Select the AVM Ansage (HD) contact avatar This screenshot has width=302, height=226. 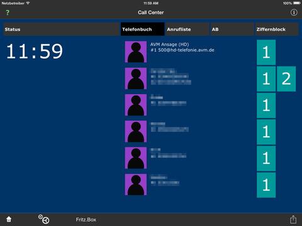pos(136,52)
